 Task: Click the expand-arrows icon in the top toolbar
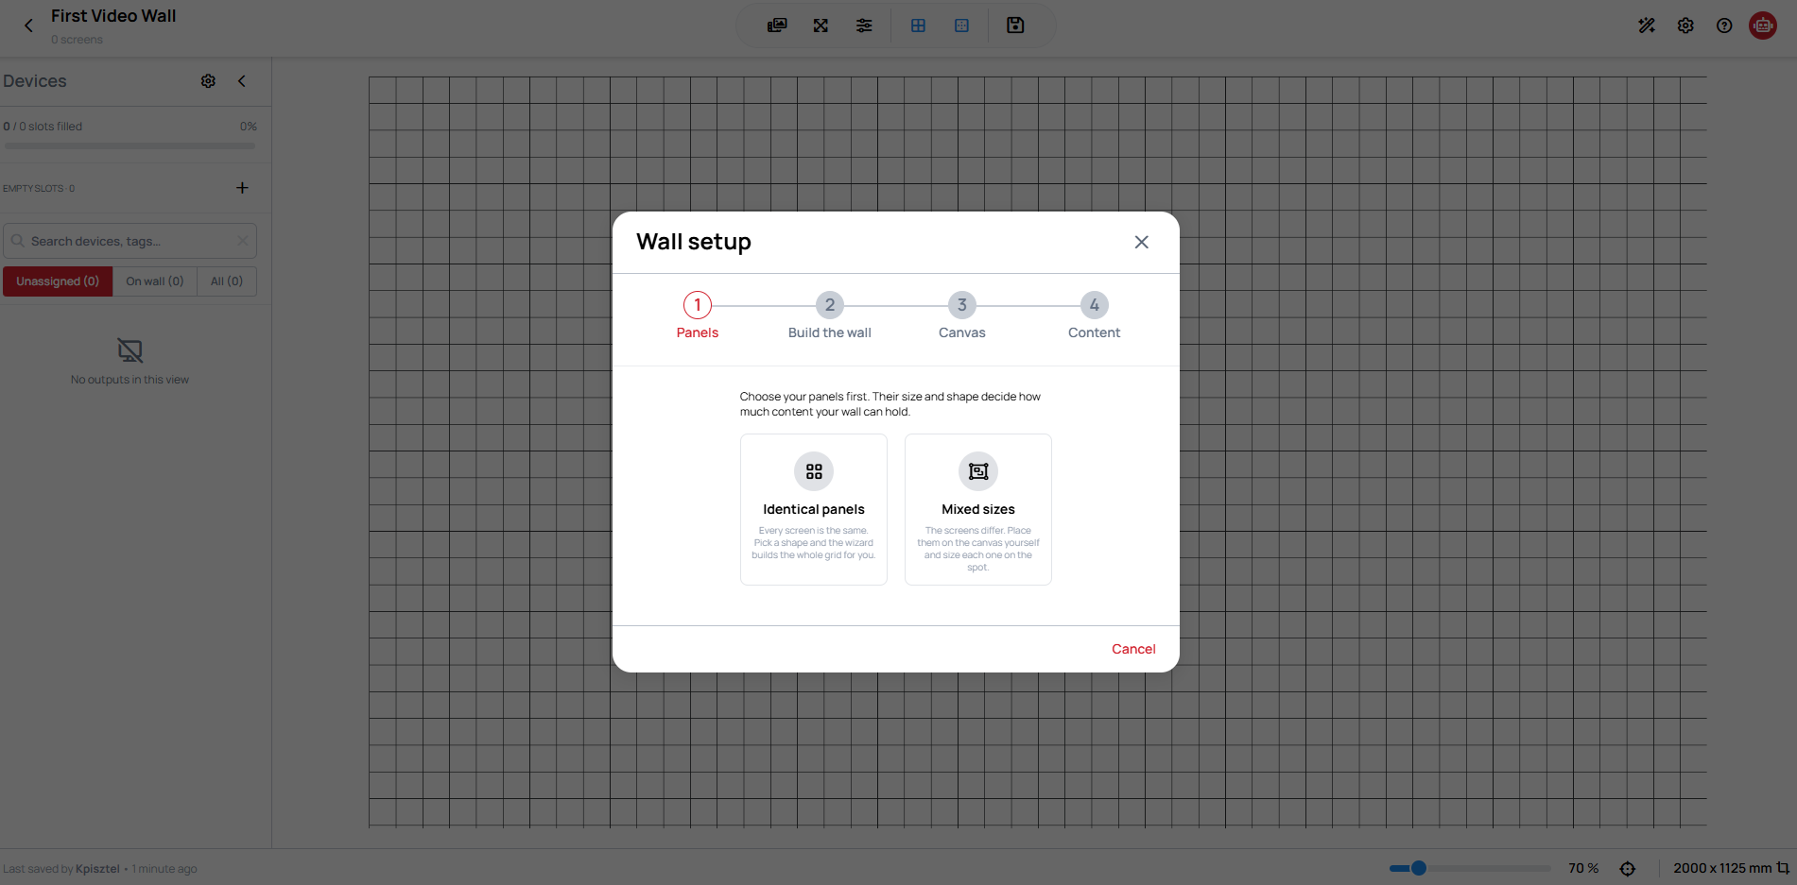821,26
